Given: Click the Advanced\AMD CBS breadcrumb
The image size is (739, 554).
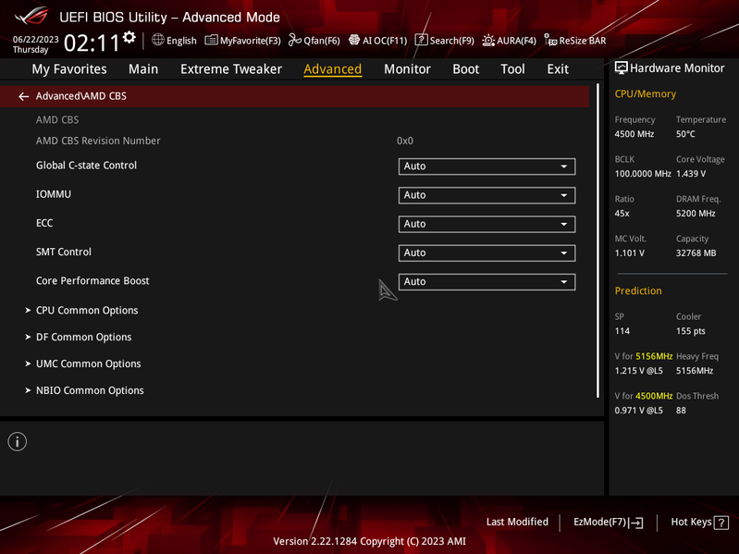Looking at the screenshot, I should click(x=81, y=96).
